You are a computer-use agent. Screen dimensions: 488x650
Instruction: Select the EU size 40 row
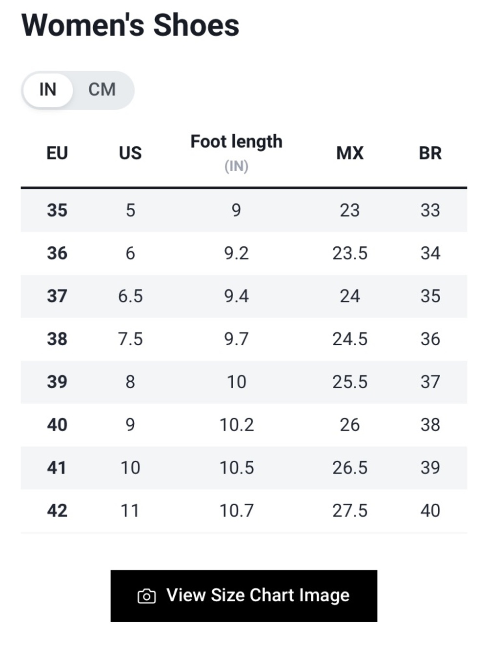(244, 425)
